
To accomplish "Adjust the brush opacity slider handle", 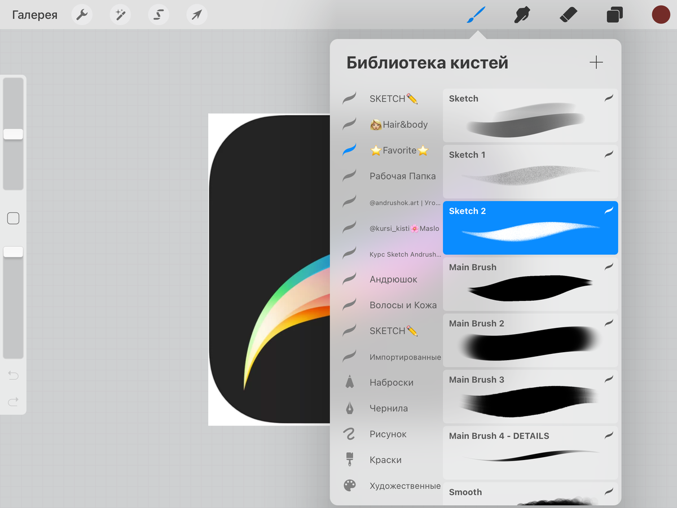I will point(13,252).
